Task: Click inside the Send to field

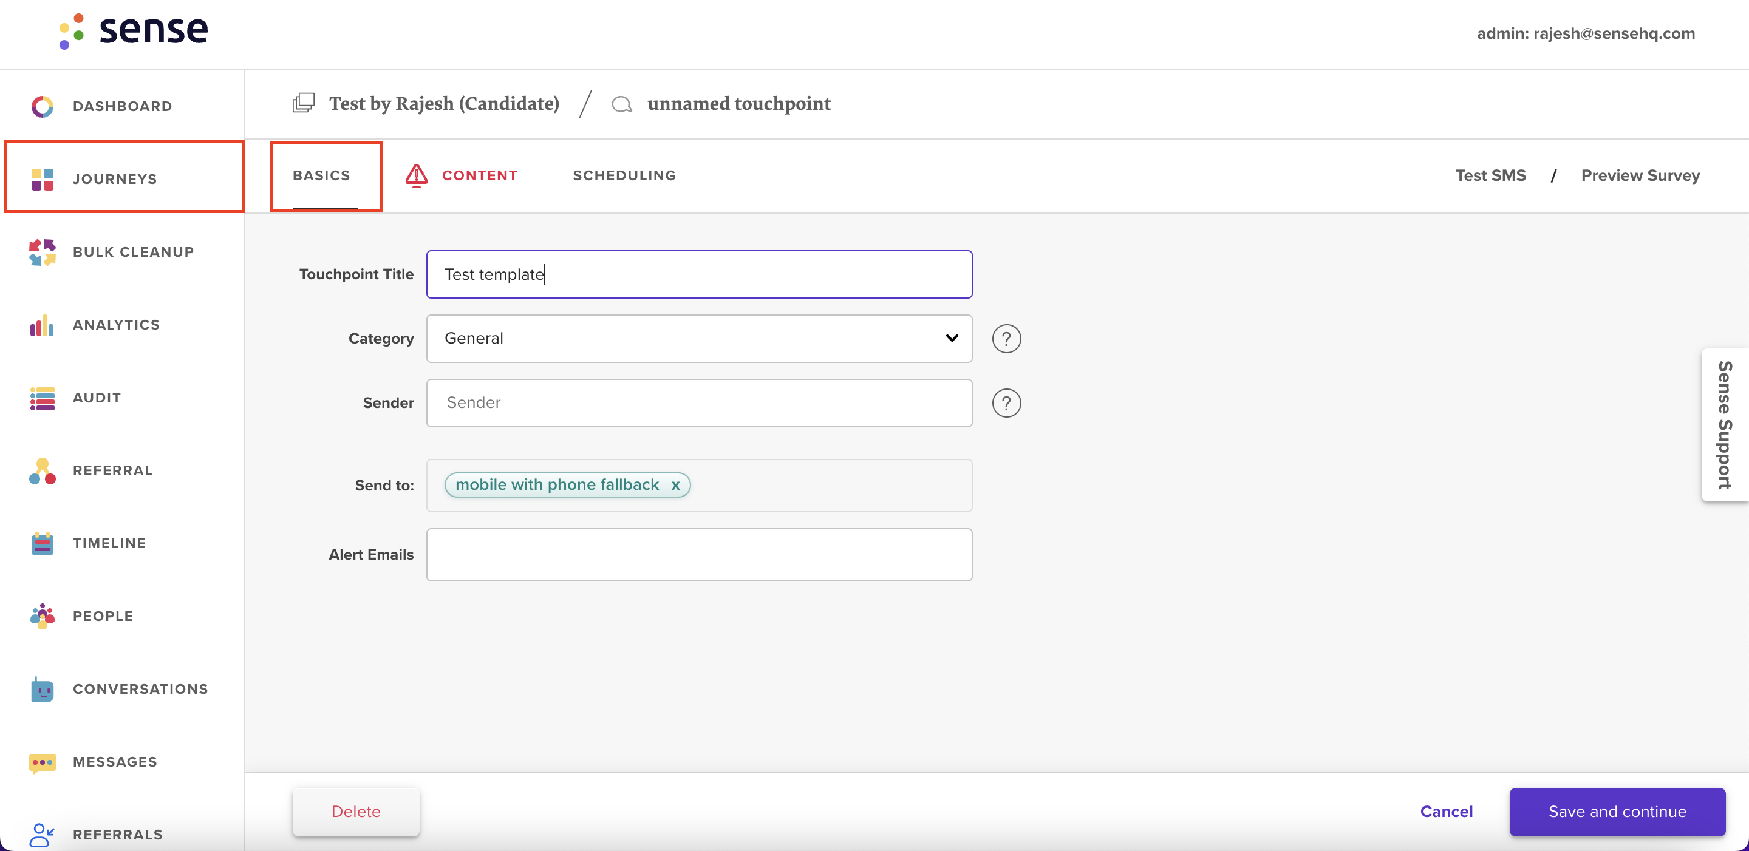Action: coord(700,486)
